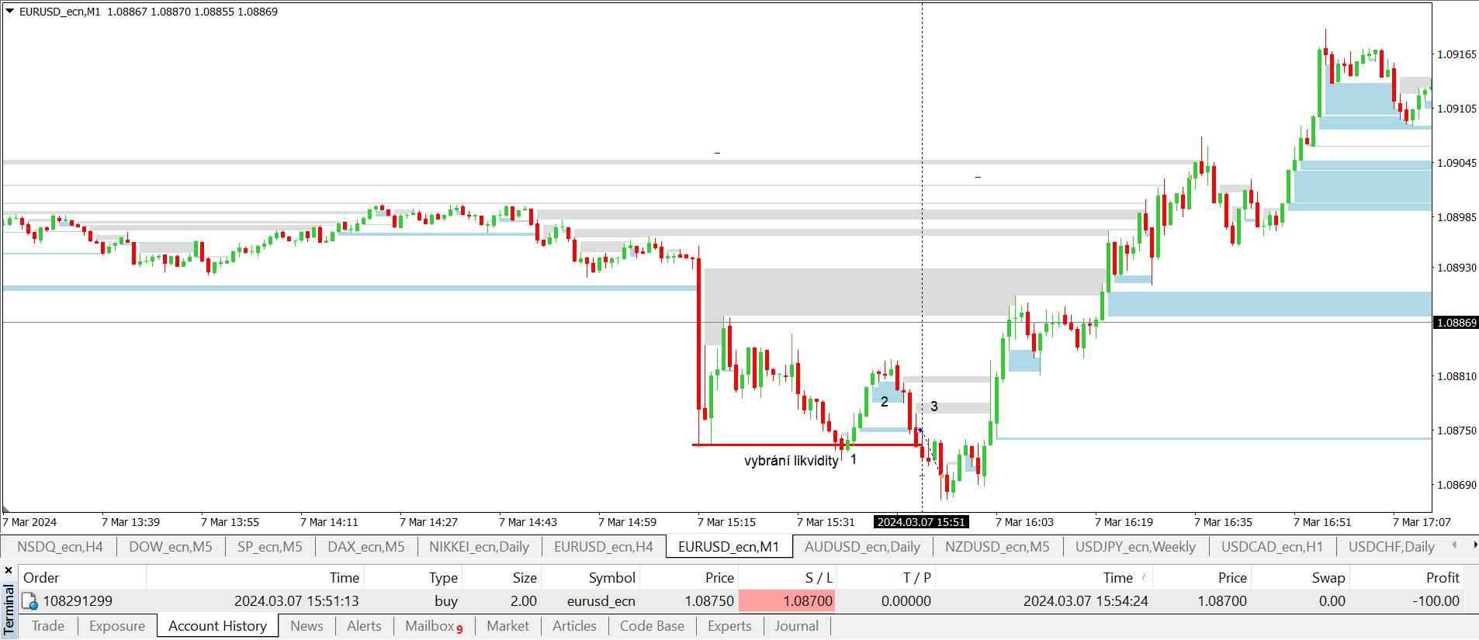Screen dimensions: 1479x640
Task: Click the 15:51 time marker on the axis
Action: [921, 522]
